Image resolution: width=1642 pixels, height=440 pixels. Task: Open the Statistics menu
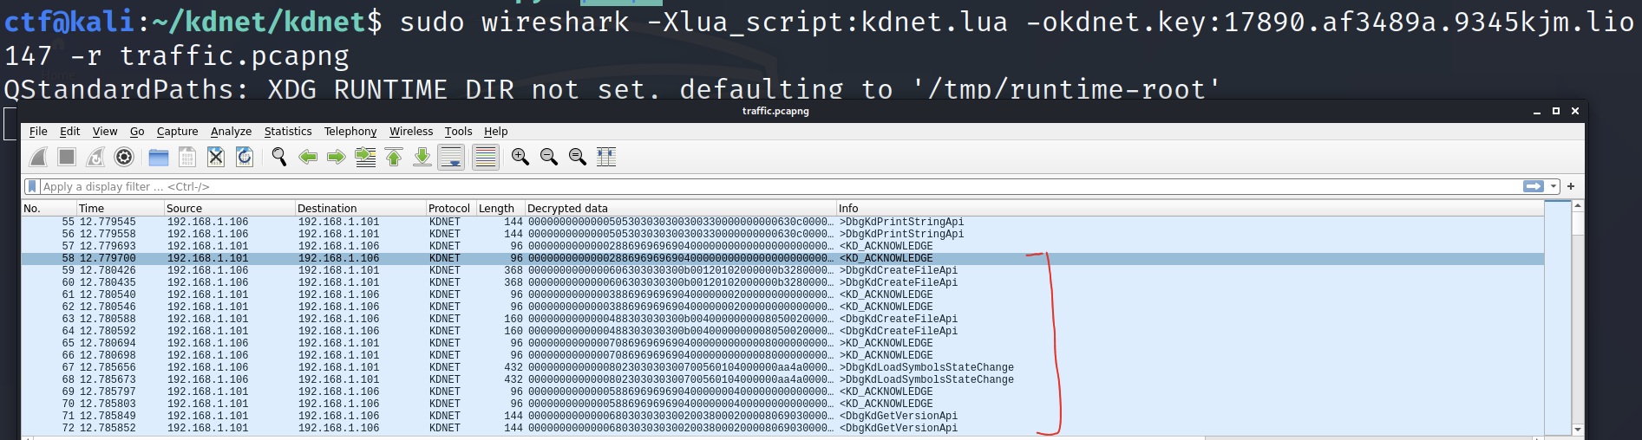[288, 132]
